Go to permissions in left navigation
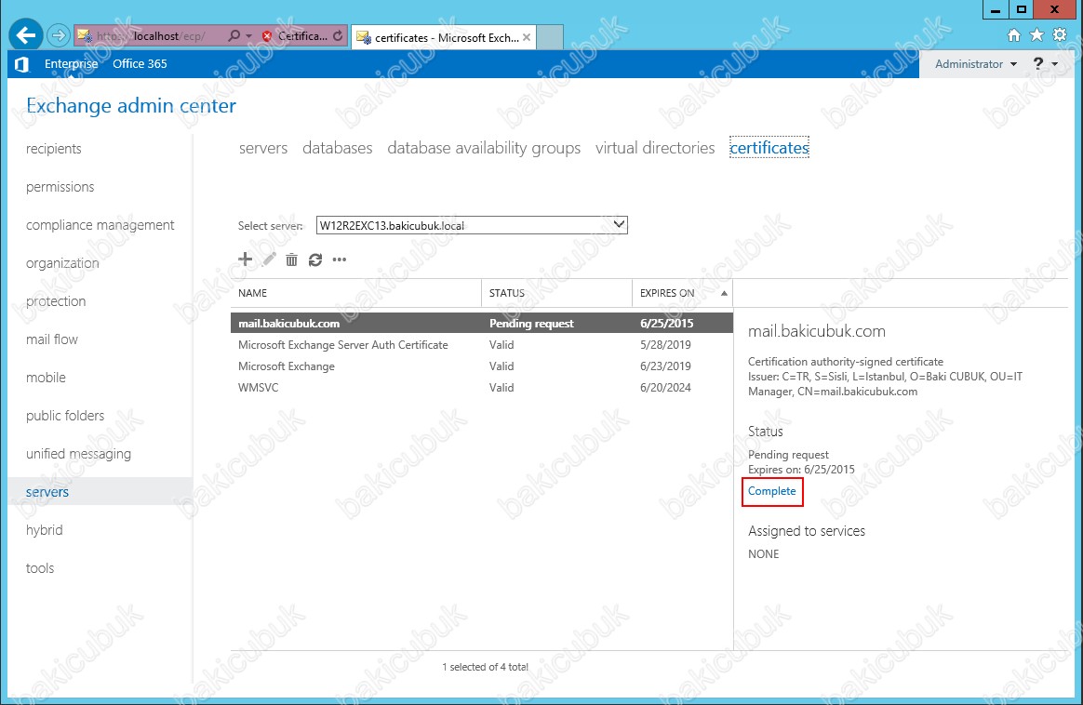This screenshot has width=1083, height=705. coord(60,187)
